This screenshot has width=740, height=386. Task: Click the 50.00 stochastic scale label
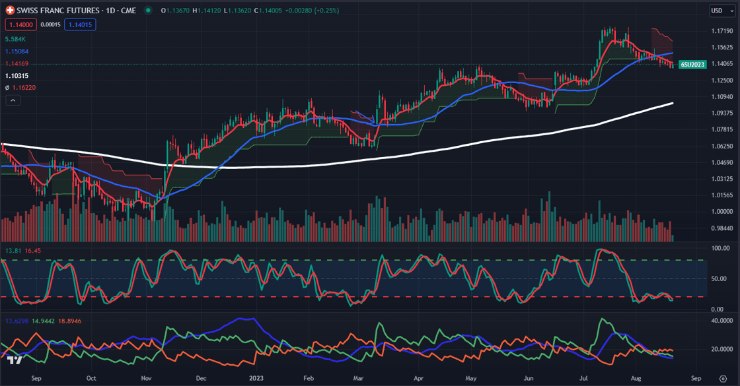[x=718, y=279]
